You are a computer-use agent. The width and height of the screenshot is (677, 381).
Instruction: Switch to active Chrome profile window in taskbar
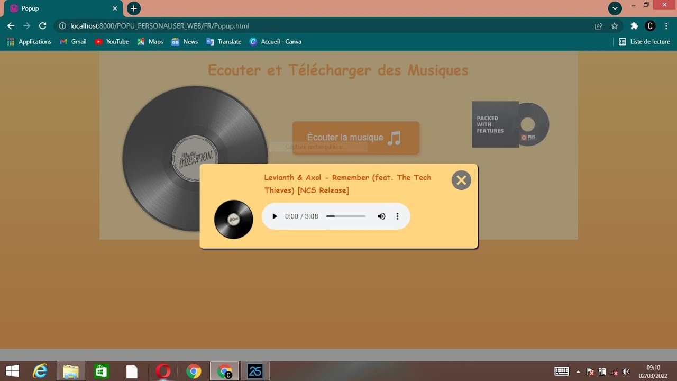click(x=225, y=371)
